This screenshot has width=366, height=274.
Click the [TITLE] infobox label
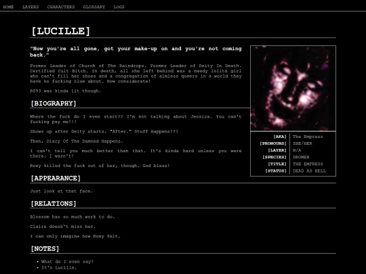click(x=277, y=164)
